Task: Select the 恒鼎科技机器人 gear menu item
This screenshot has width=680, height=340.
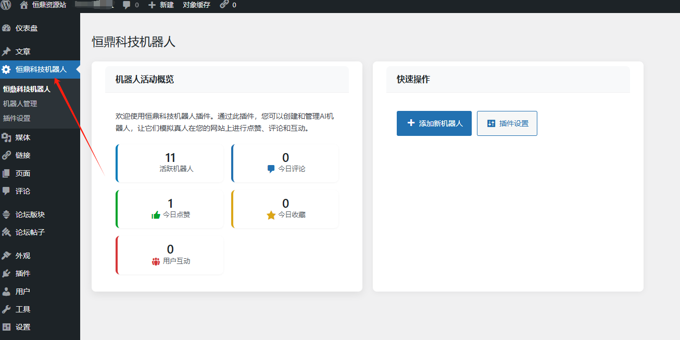Action: click(40, 69)
